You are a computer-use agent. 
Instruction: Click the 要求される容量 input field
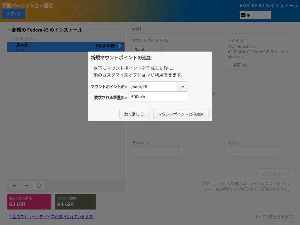pos(158,97)
